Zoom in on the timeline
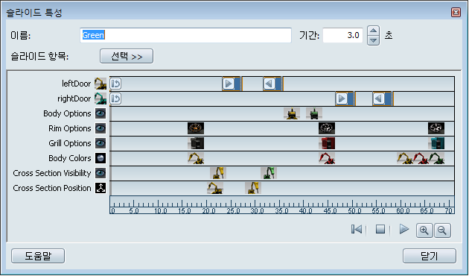469x276 pixels. pos(424,230)
